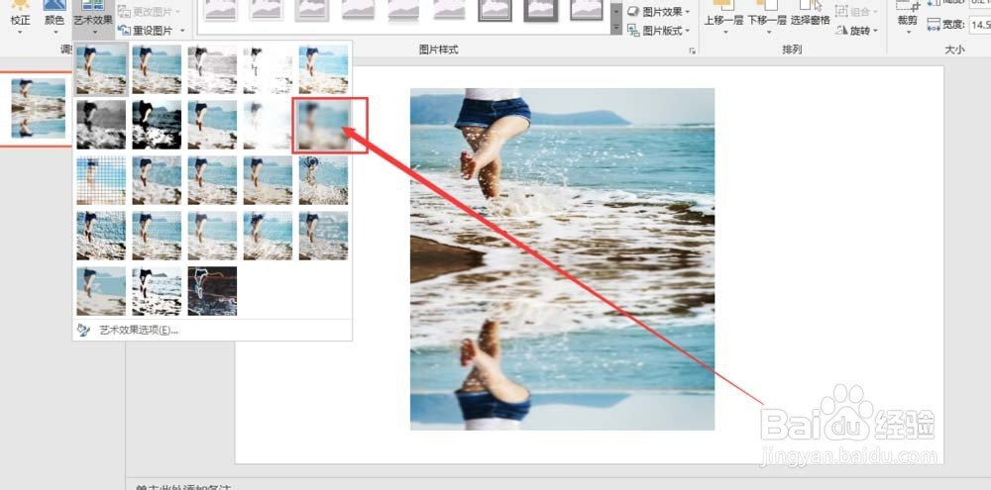
Task: Apply the Marker artistic effect
Action: click(157, 69)
